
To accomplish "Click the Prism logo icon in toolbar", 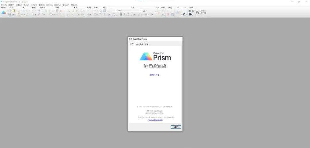I will pyautogui.click(x=4, y=12).
